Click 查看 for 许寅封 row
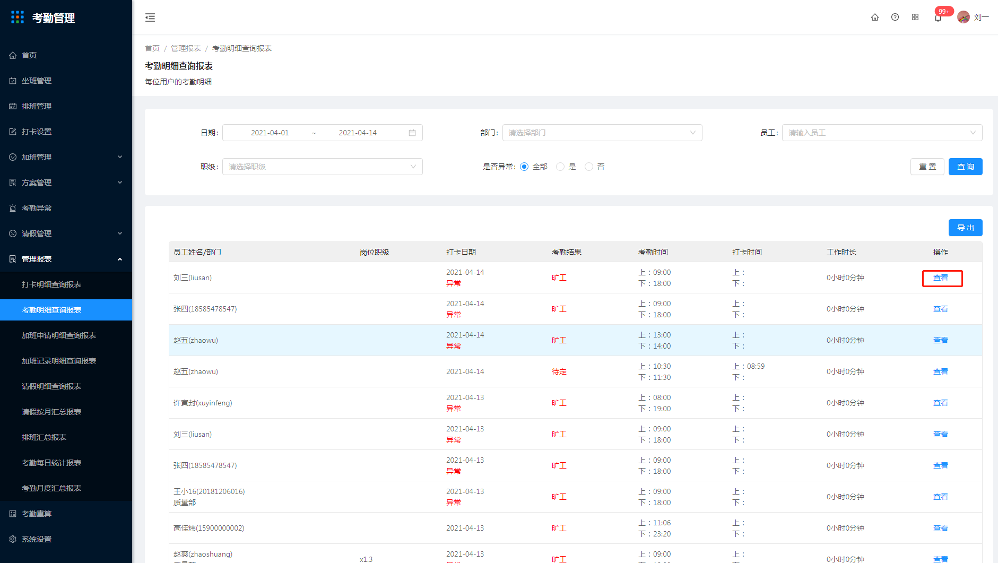Image resolution: width=998 pixels, height=563 pixels. click(941, 403)
